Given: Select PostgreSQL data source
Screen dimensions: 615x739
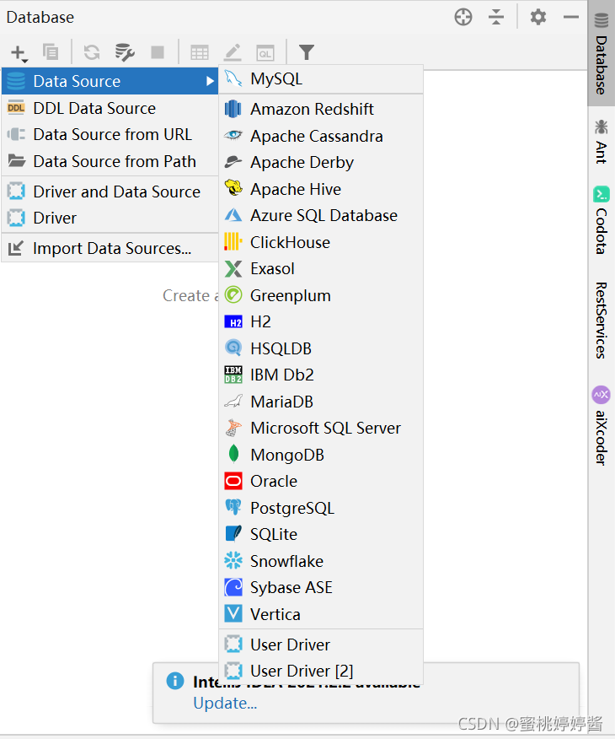Looking at the screenshot, I should tap(321, 508).
